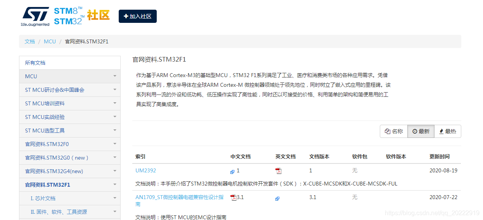Select 所有文档 in sidebar

coord(70,63)
